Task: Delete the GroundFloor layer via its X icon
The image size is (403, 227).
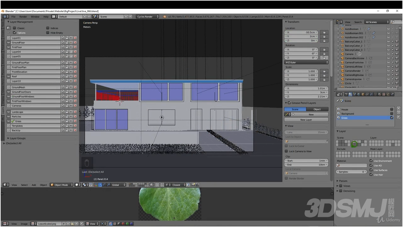Action: tap(75, 43)
